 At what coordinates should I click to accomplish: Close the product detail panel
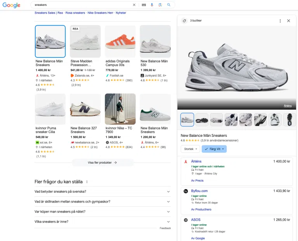pyautogui.click(x=288, y=21)
